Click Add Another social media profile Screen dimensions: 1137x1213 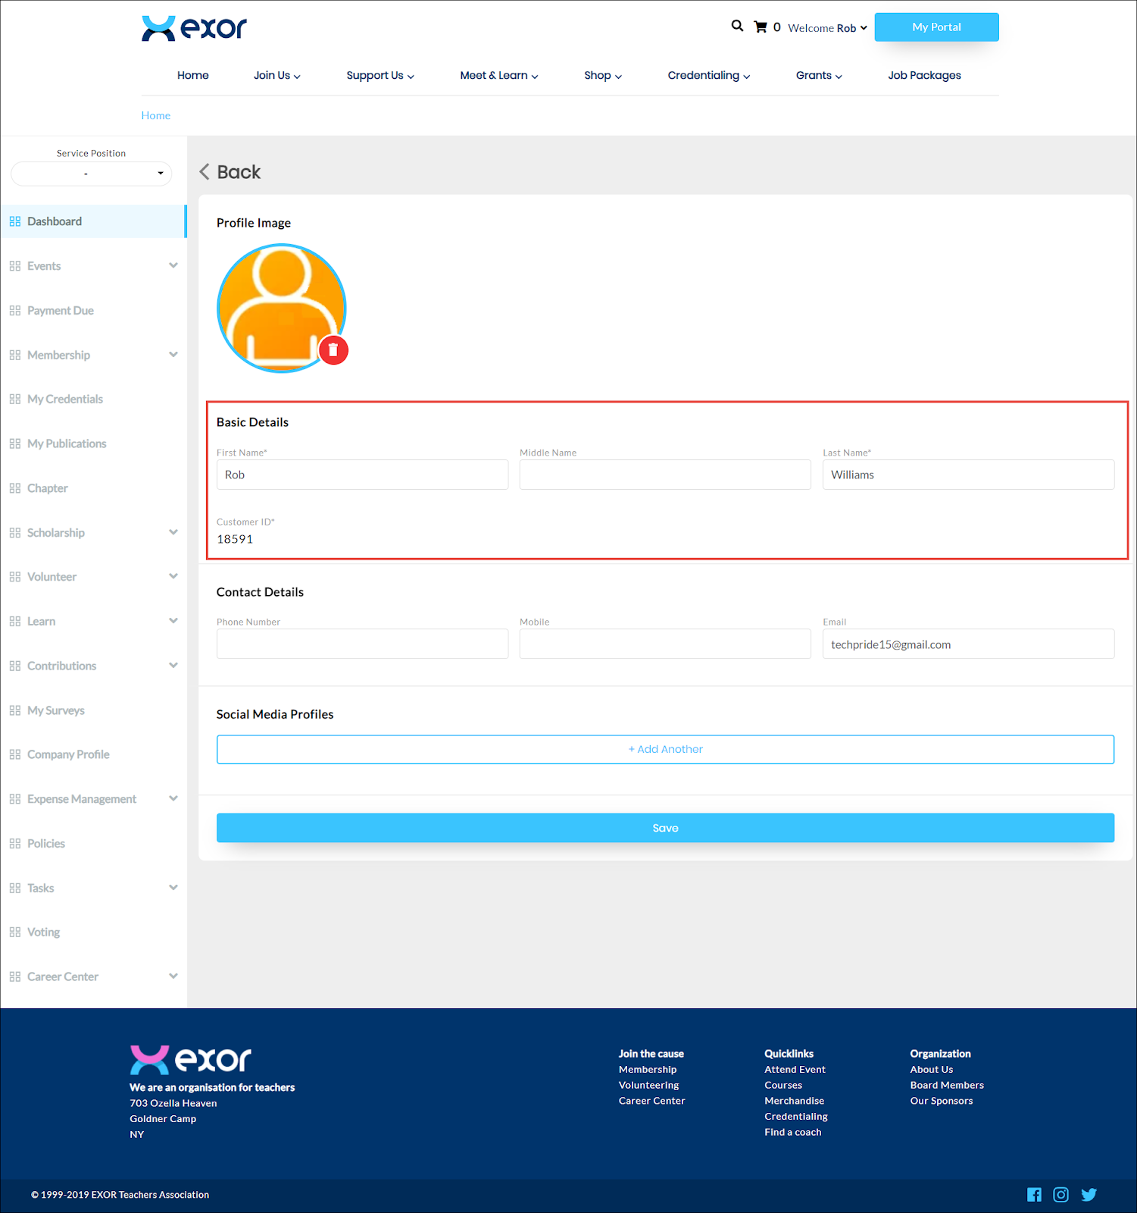click(665, 749)
